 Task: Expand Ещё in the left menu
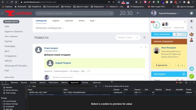click(7, 71)
